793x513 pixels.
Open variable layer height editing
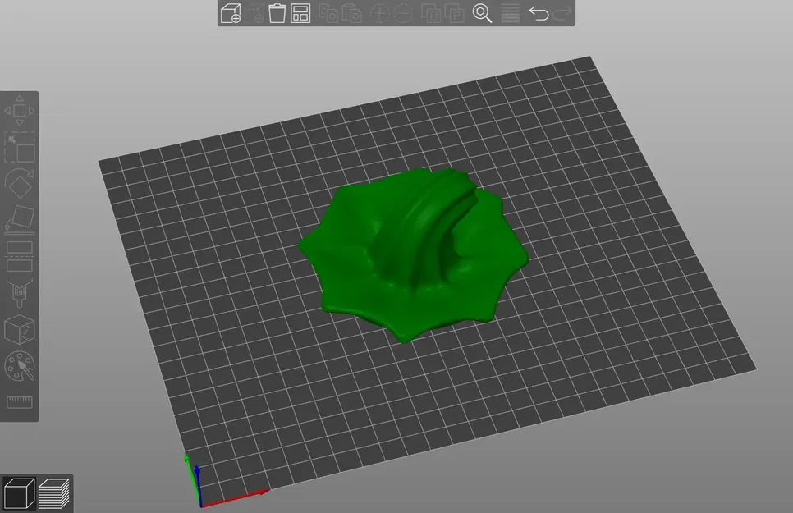510,13
